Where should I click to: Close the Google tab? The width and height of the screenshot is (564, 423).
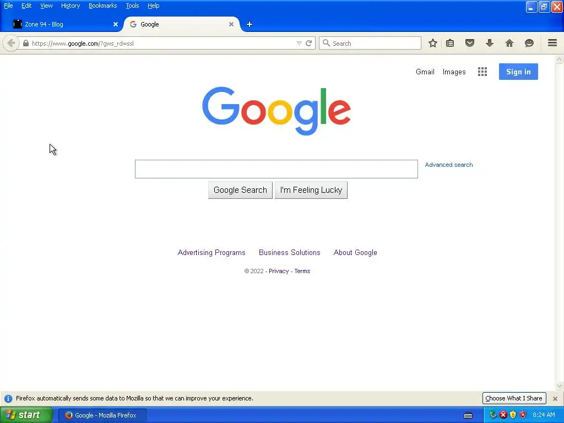(x=231, y=24)
